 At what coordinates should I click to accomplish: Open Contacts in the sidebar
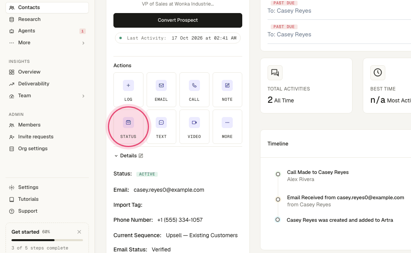coord(47,8)
